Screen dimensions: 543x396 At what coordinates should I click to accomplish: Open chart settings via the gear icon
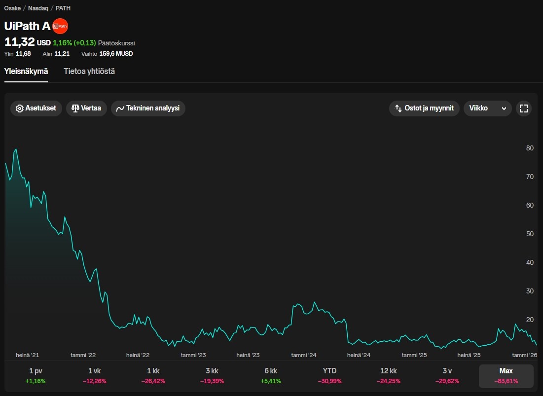(x=20, y=108)
